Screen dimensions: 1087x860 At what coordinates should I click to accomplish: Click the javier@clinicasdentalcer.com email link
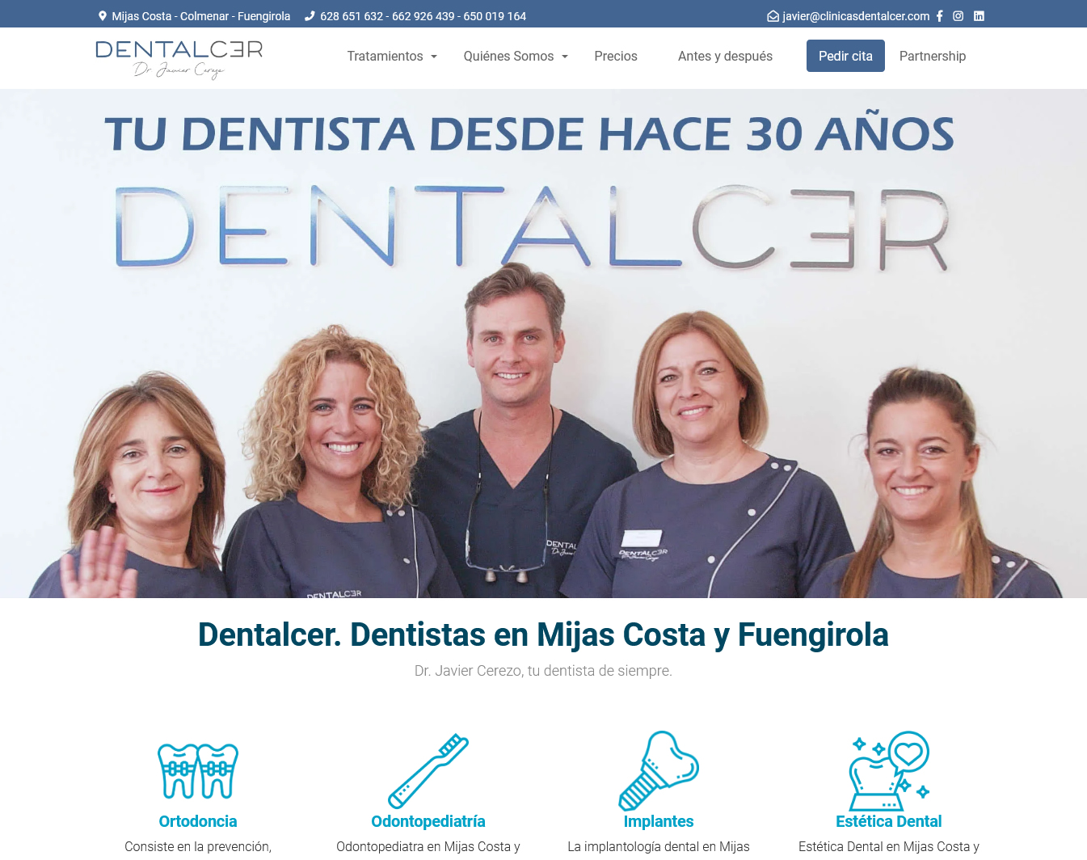[856, 16]
